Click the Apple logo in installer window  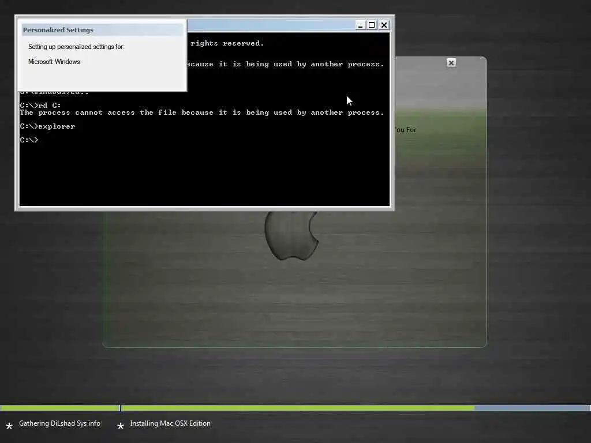coord(291,235)
